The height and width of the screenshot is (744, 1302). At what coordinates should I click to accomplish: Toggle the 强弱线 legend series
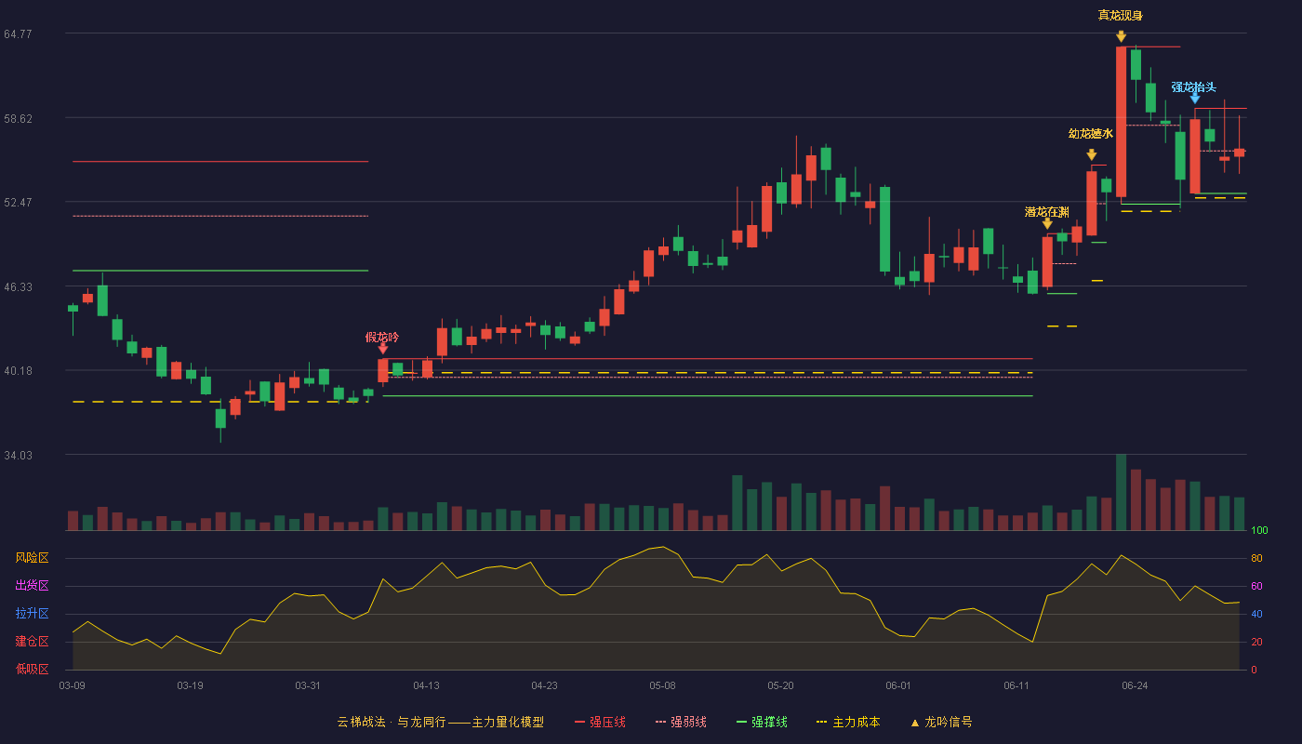point(681,722)
